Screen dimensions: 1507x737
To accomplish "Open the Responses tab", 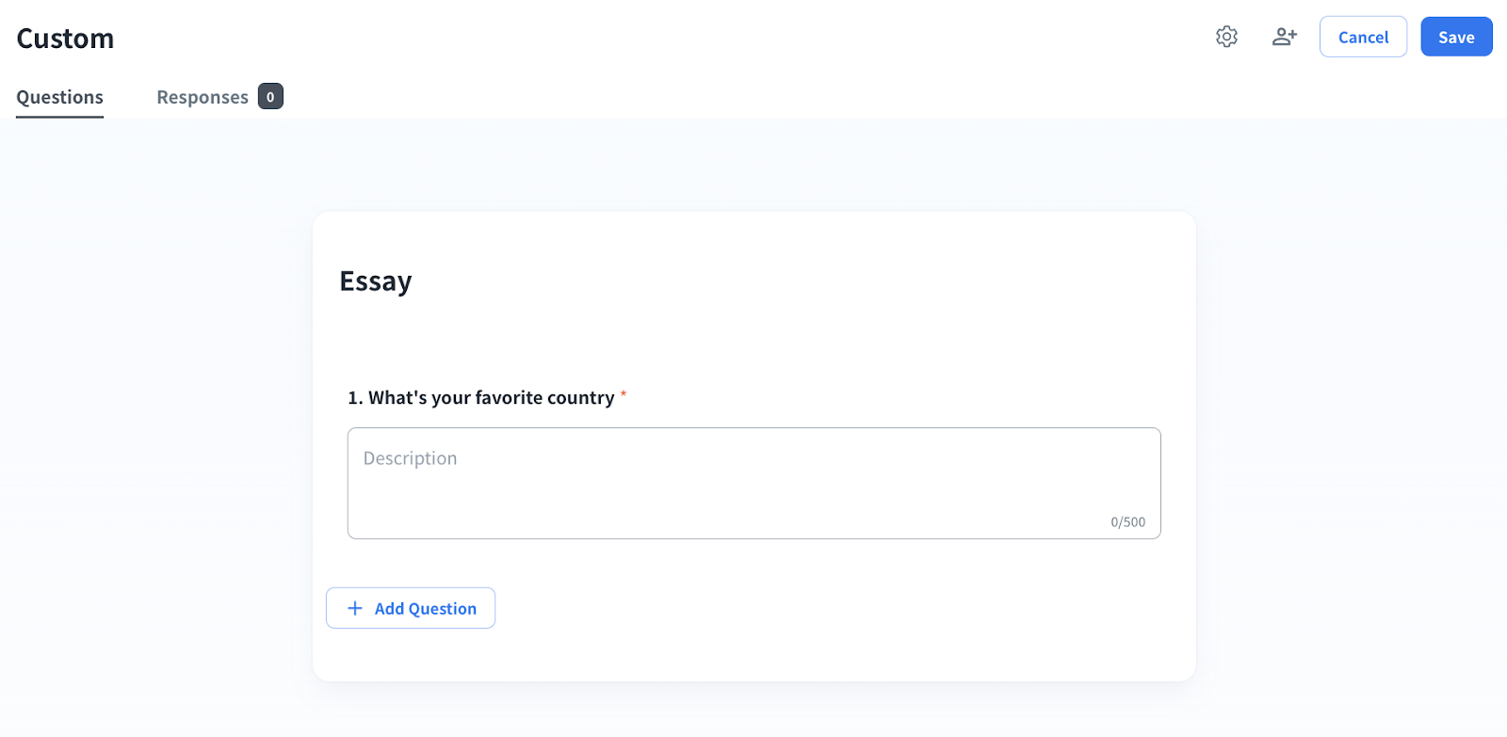I will (x=203, y=97).
